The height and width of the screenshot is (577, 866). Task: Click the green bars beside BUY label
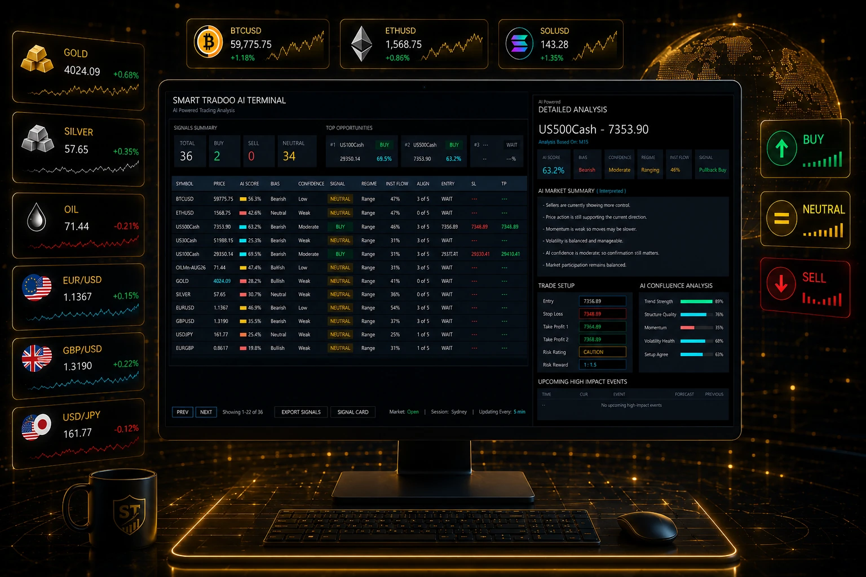(822, 159)
